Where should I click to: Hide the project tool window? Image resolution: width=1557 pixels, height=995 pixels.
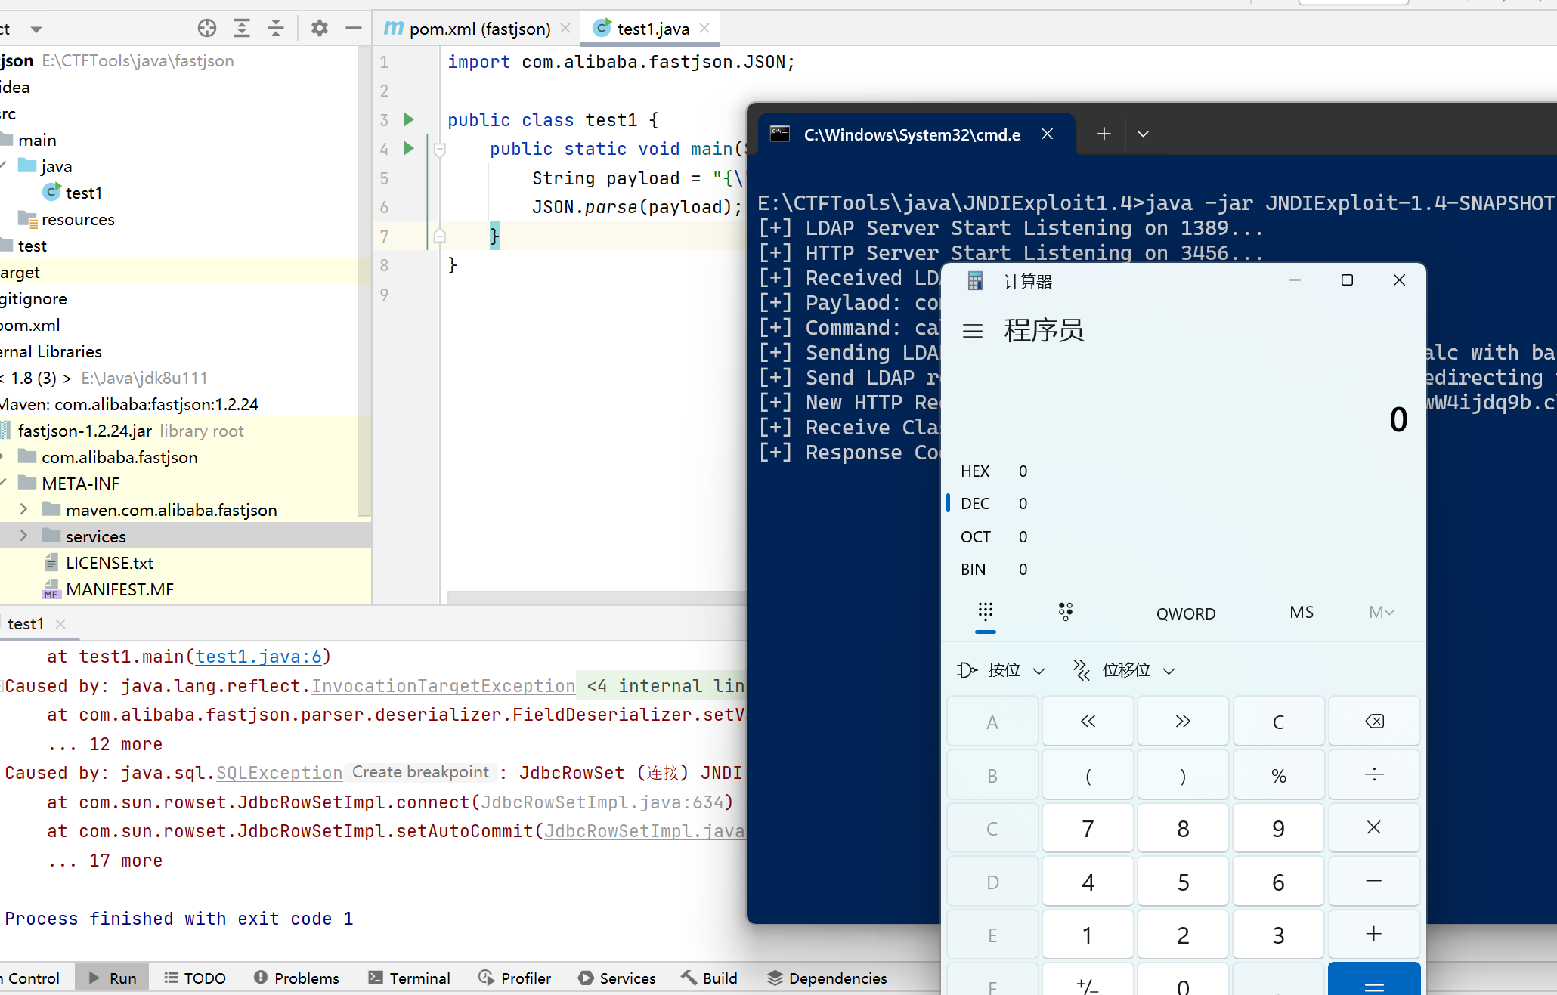click(x=353, y=29)
